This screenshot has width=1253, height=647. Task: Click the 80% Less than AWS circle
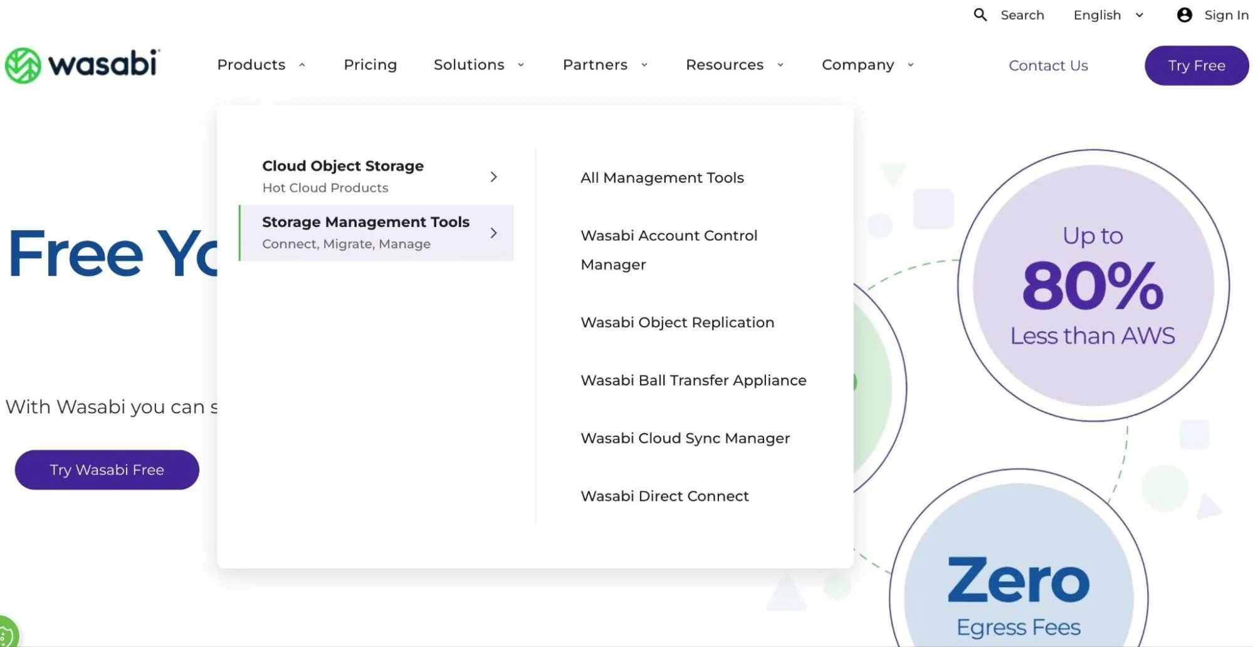pos(1093,285)
